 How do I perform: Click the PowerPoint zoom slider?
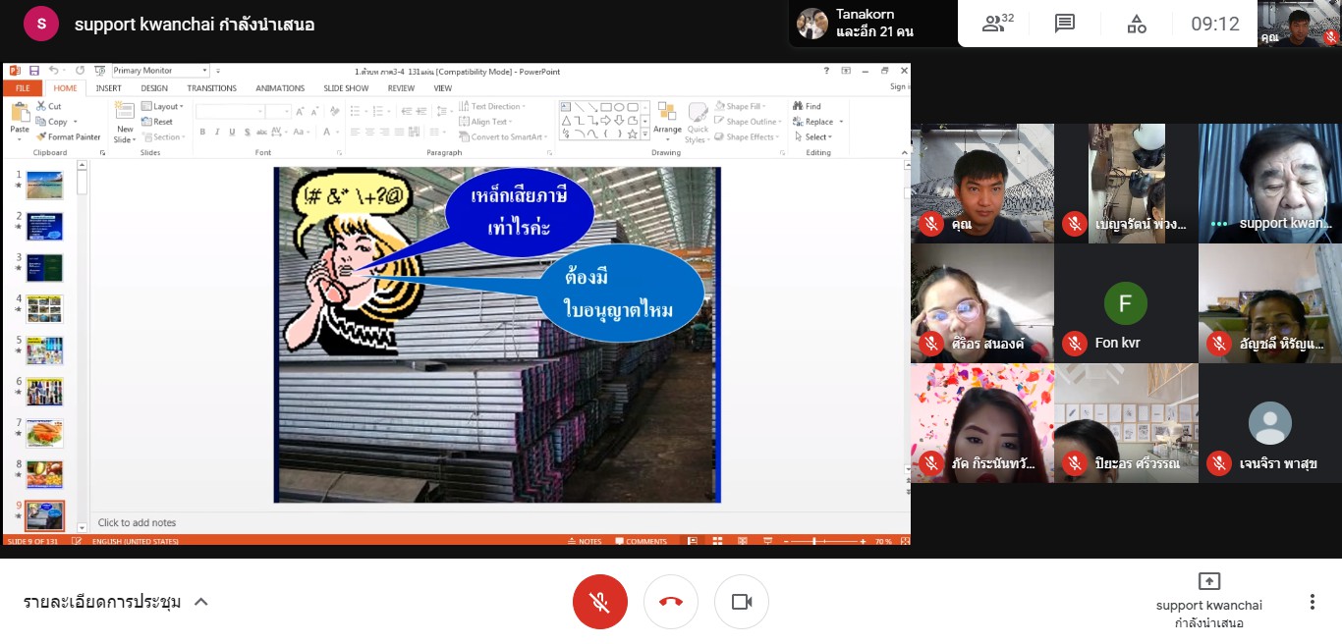coord(825,541)
